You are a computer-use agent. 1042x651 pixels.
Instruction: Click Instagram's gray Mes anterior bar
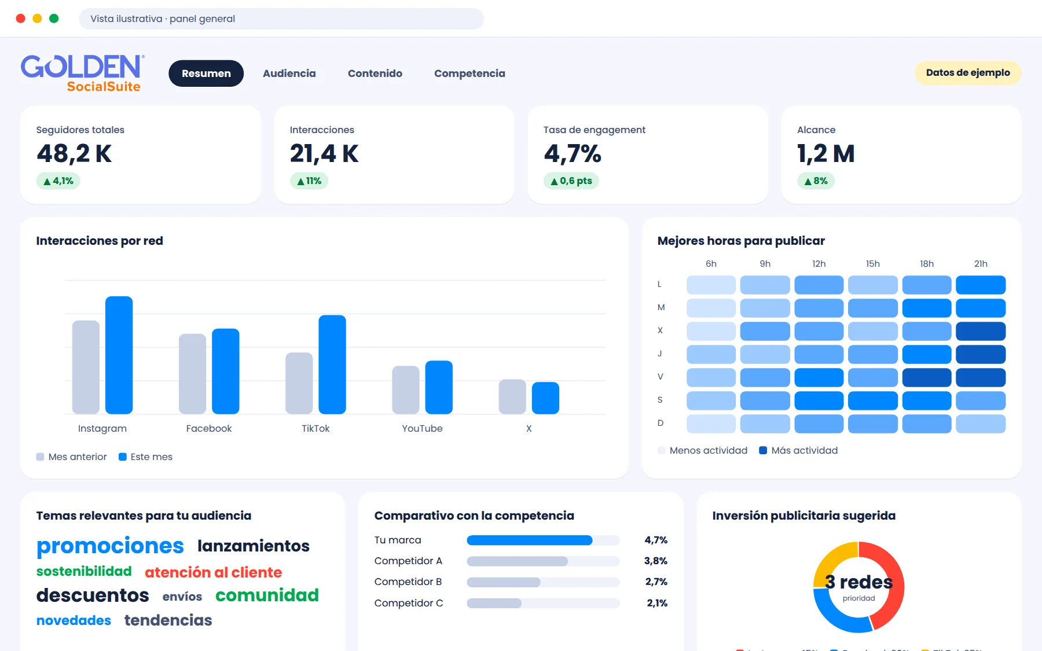point(86,367)
